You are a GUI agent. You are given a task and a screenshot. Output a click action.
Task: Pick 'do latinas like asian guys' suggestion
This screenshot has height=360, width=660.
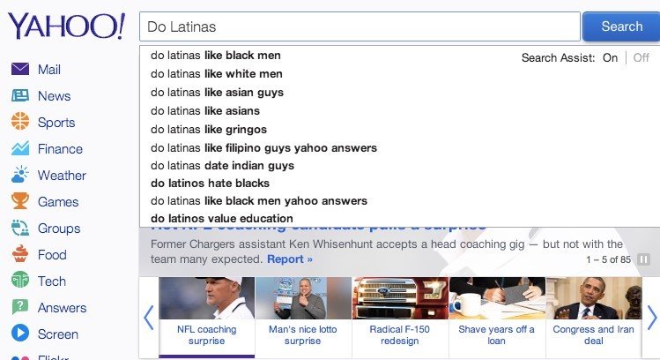[x=217, y=93]
